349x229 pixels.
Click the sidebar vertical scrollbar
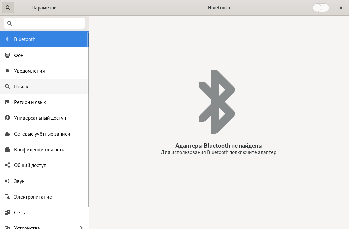[88, 120]
